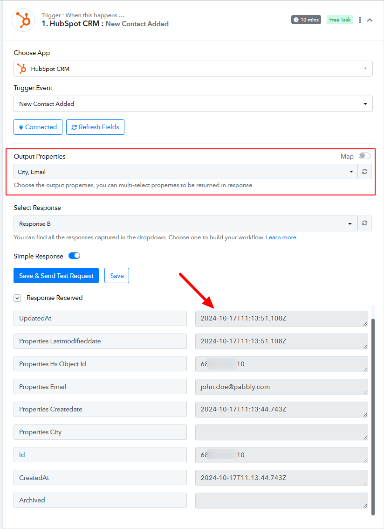Open the Select Response dropdown
The height and width of the screenshot is (529, 384).
point(185,223)
